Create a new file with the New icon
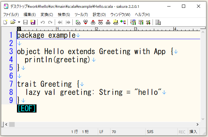208x137 pixels. click(6, 22)
